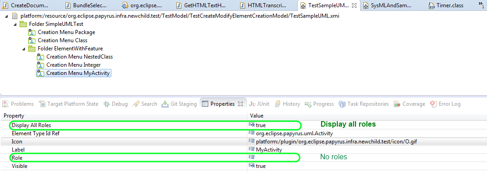This screenshot has height=172, width=487.
Task: Collapse Folder ElementWithFeature node
Action: point(24,49)
